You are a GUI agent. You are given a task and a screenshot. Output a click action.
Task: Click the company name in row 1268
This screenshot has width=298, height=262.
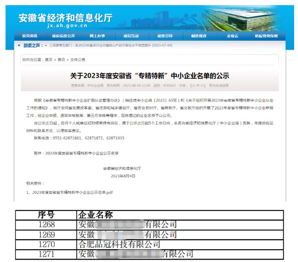coord(128,225)
